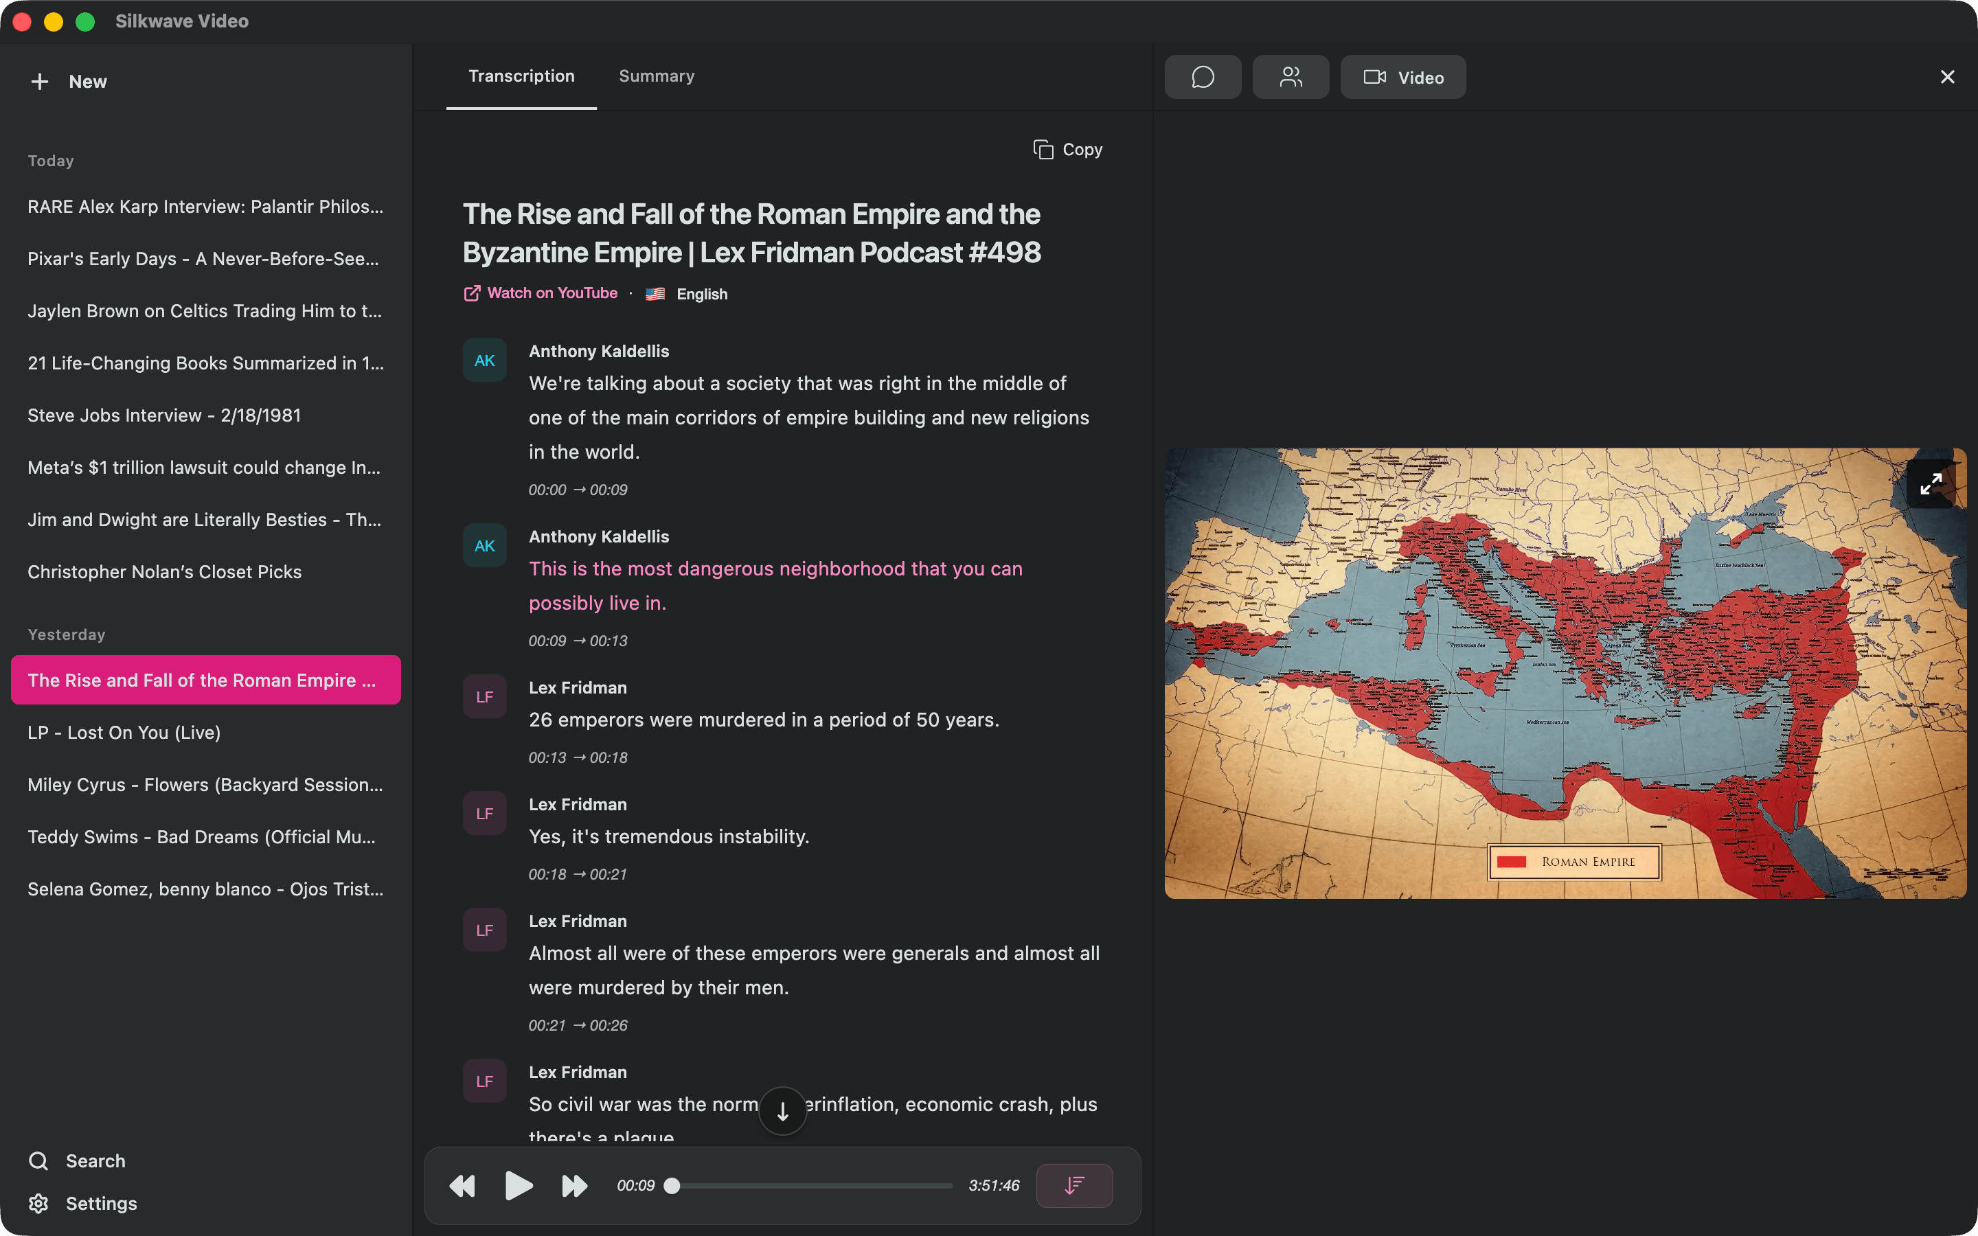Screen dimensions: 1978x1236
Task: Open Jim and Dwight Besties item
Action: point(205,520)
